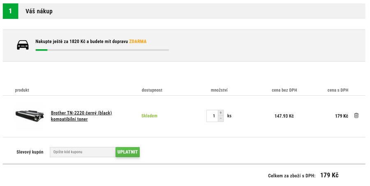The height and width of the screenshot is (186, 370).
Task: Click the "cena bez DPH" column header
Action: [284, 90]
